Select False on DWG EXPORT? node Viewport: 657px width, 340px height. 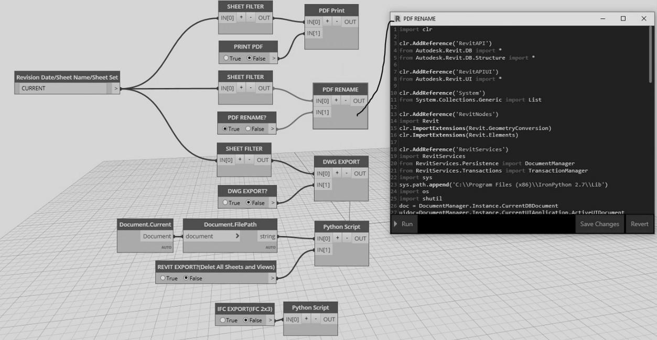pos(249,202)
